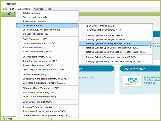Click the Online AfterMath link
The height and width of the screenshot is (121, 161).
tap(152, 77)
